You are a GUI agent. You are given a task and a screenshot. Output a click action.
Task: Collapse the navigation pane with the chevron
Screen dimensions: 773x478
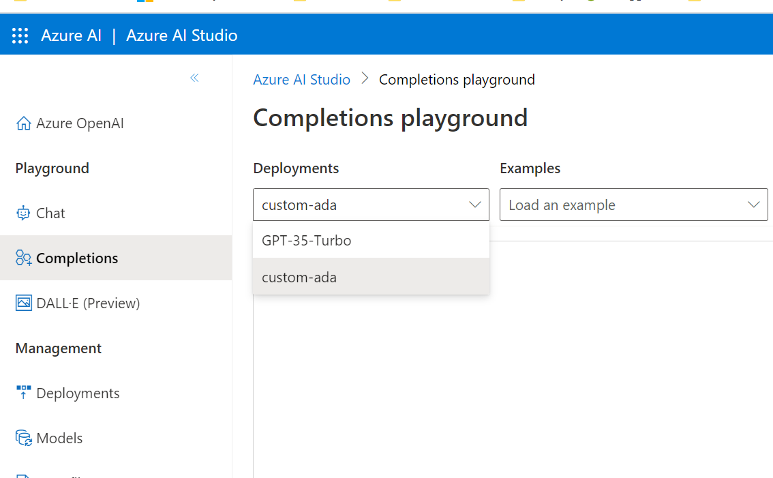pyautogui.click(x=194, y=78)
